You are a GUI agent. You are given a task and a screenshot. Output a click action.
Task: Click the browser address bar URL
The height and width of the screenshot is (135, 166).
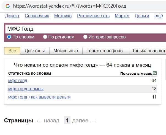69,6
